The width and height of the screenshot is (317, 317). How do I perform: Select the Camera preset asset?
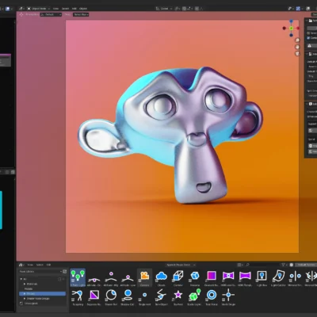click(144, 277)
